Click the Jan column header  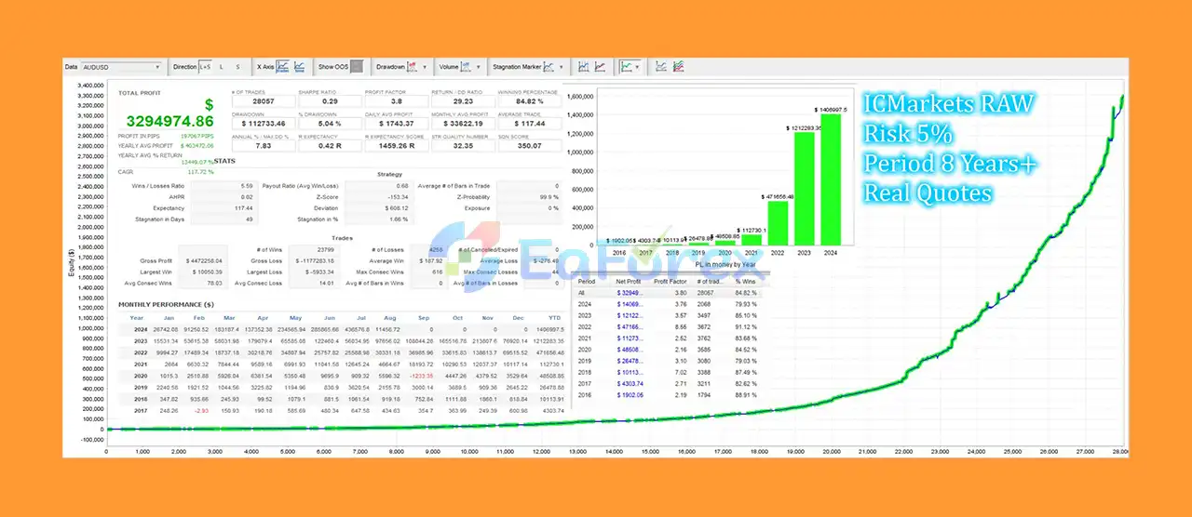click(x=168, y=317)
